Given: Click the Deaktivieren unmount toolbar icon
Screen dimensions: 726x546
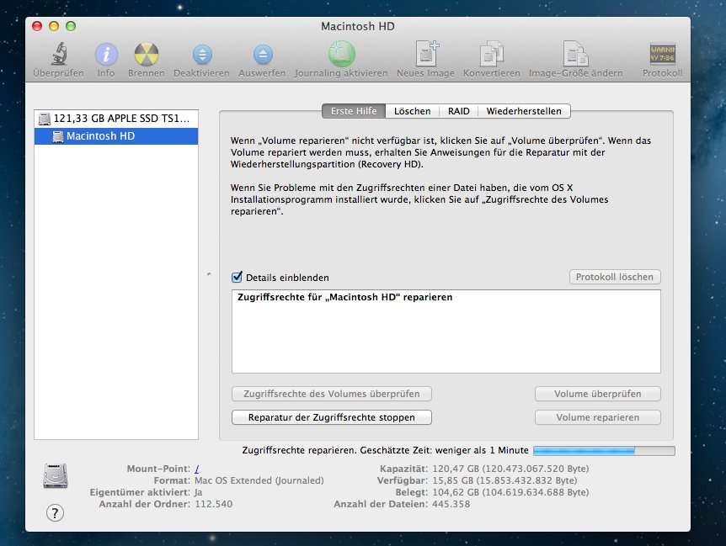Looking at the screenshot, I should 202,55.
